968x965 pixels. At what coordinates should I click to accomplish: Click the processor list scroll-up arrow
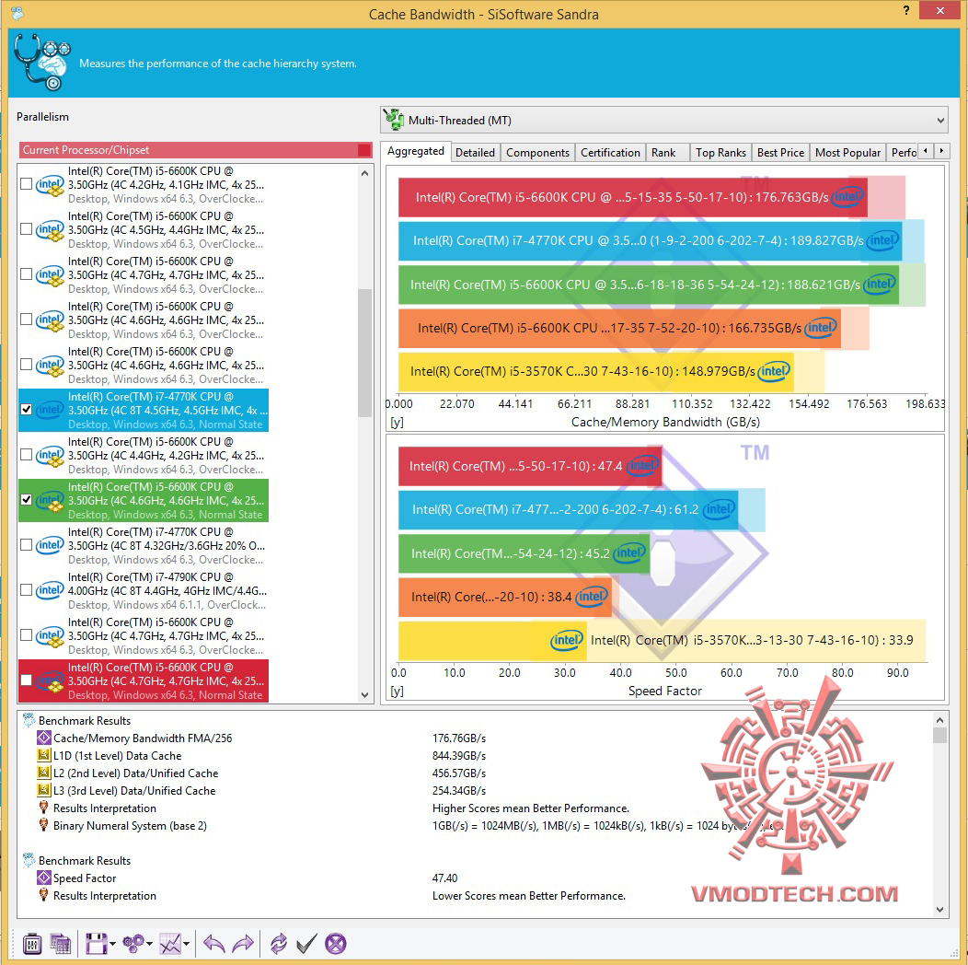[x=364, y=174]
